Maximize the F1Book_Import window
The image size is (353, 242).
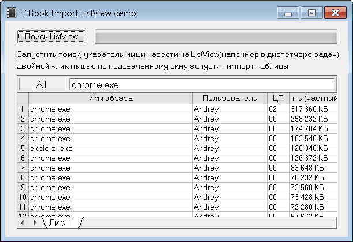[311, 13]
